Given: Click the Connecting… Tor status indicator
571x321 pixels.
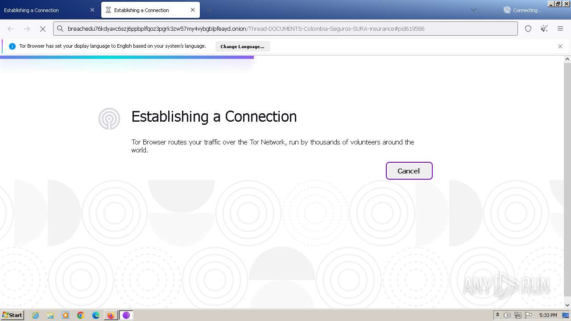Looking at the screenshot, I should point(522,10).
